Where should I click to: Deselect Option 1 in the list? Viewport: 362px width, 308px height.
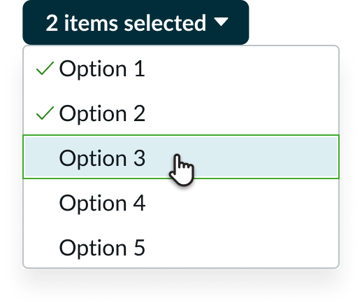tap(181, 69)
